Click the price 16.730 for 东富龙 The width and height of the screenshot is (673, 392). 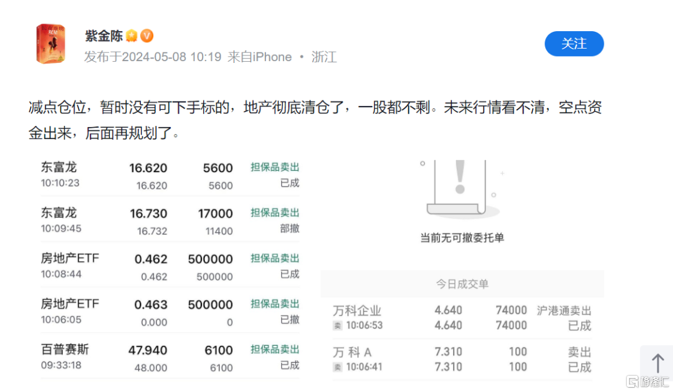pyautogui.click(x=148, y=213)
